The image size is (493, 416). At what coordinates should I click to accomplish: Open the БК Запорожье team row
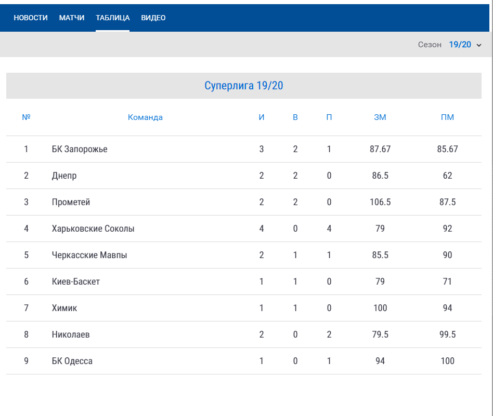[x=80, y=149]
